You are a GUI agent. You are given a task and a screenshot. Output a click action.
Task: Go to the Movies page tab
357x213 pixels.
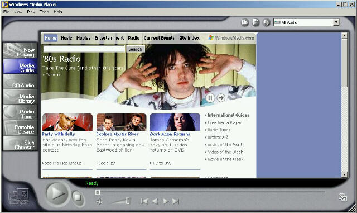point(83,38)
